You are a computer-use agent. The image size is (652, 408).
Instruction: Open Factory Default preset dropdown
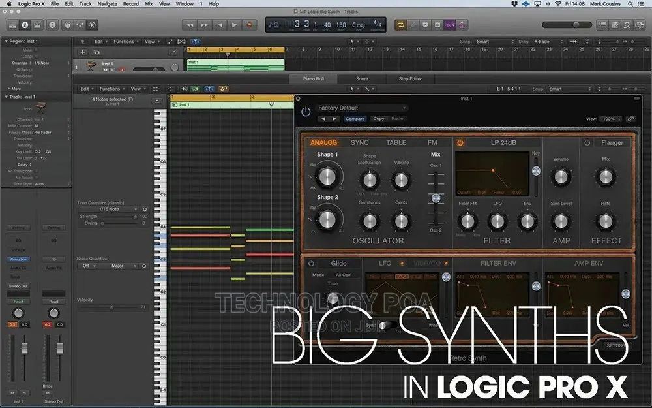tap(361, 108)
